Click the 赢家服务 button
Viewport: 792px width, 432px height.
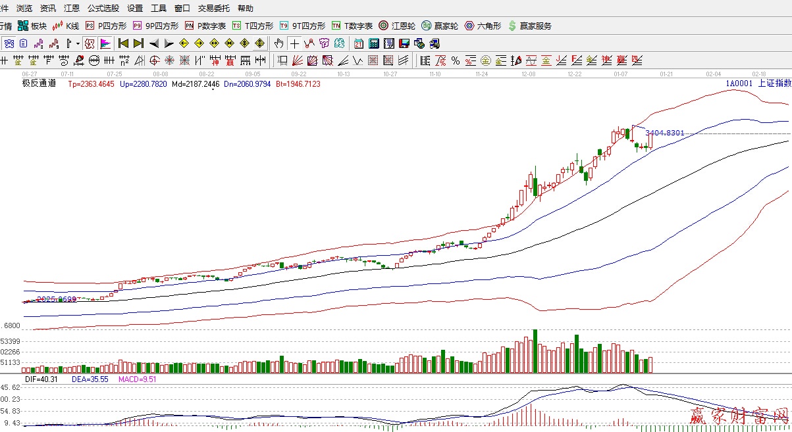[x=530, y=26]
